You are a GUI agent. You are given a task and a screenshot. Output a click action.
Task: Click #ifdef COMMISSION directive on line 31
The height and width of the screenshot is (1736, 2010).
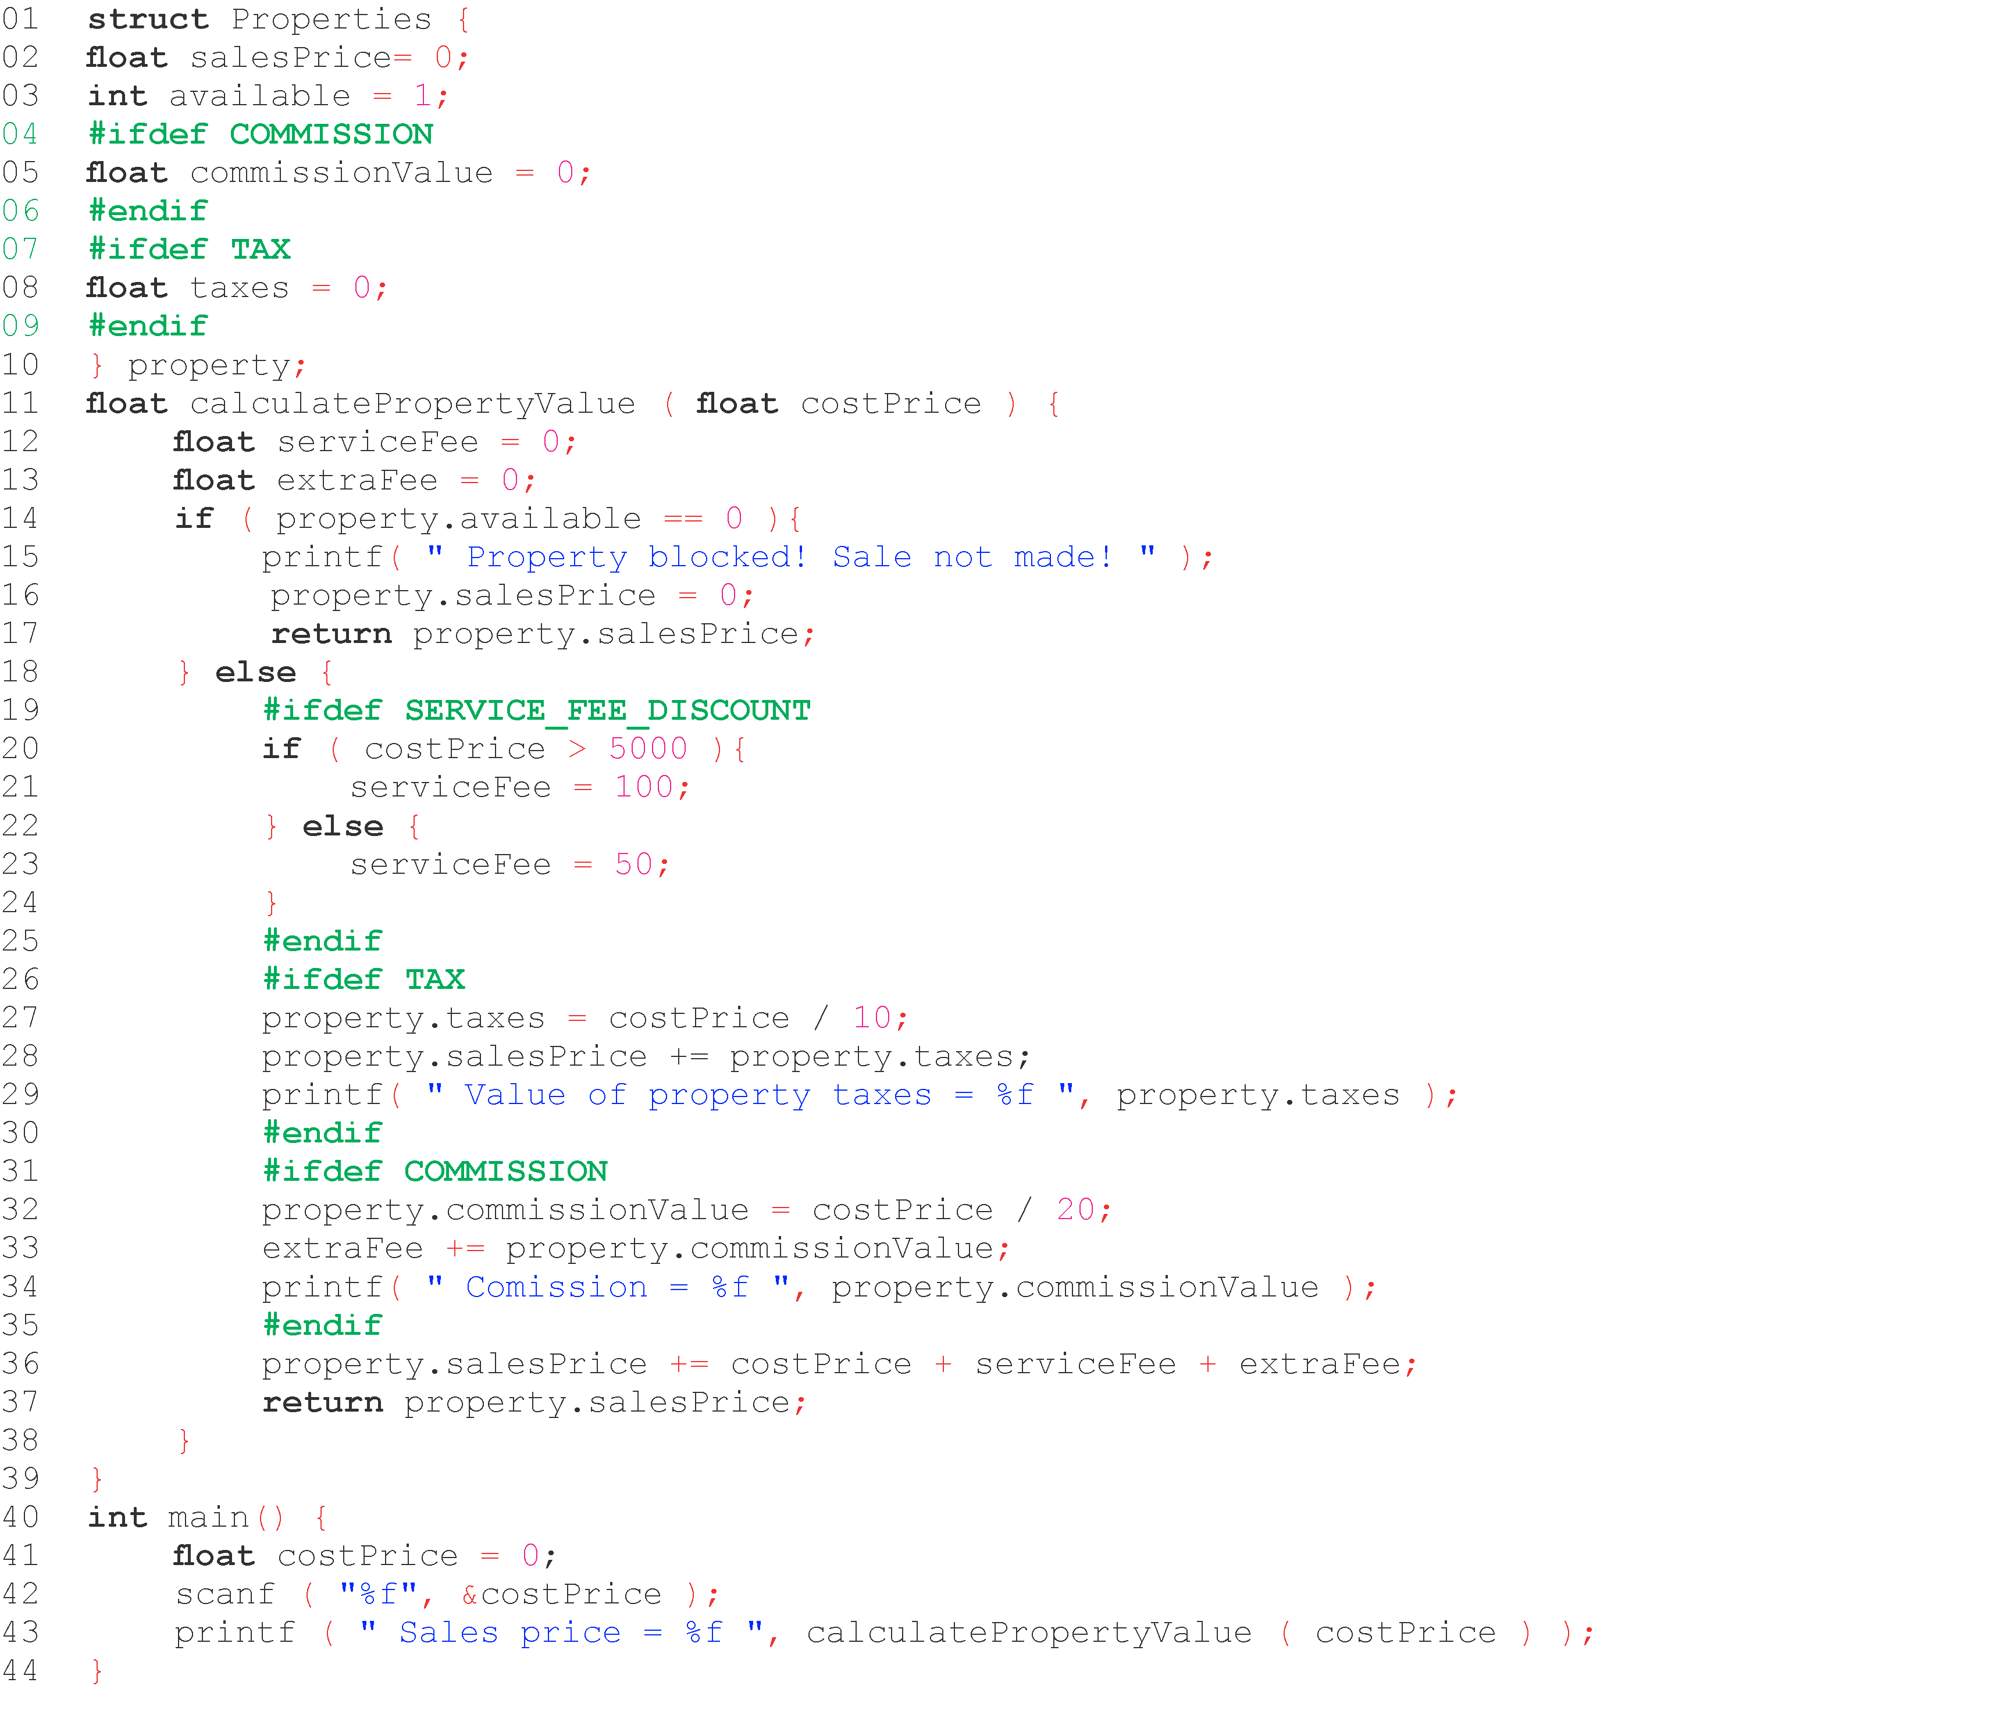[434, 1171]
